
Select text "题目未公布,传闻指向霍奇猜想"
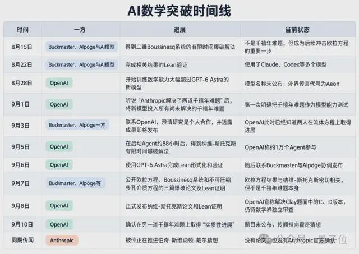[283, 225]
